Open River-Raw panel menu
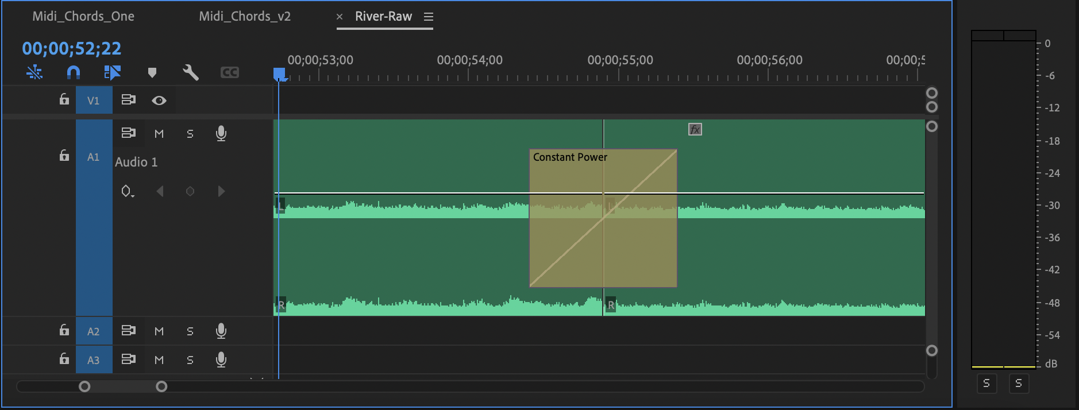1079x410 pixels. (x=429, y=17)
